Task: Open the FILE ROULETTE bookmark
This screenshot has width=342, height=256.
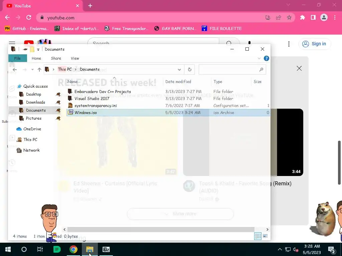Action: [x=222, y=29]
